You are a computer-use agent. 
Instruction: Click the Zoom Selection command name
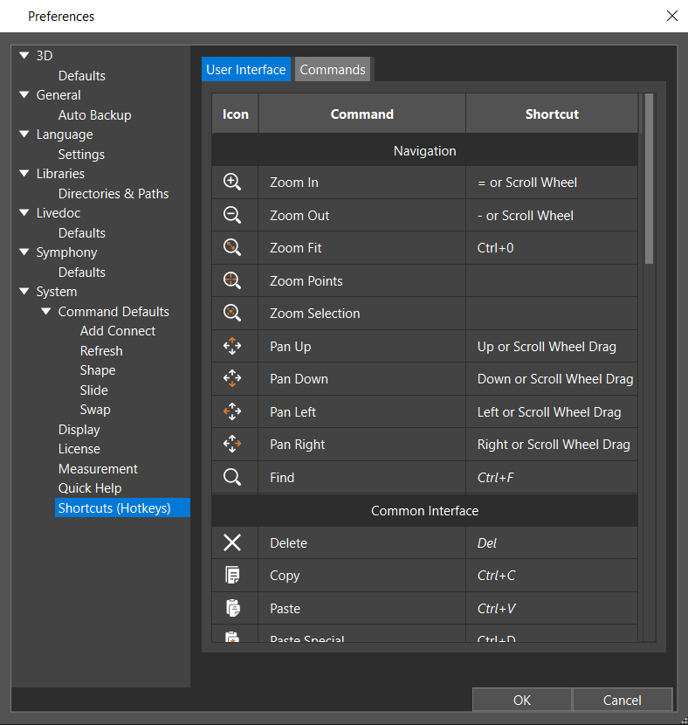coord(314,313)
